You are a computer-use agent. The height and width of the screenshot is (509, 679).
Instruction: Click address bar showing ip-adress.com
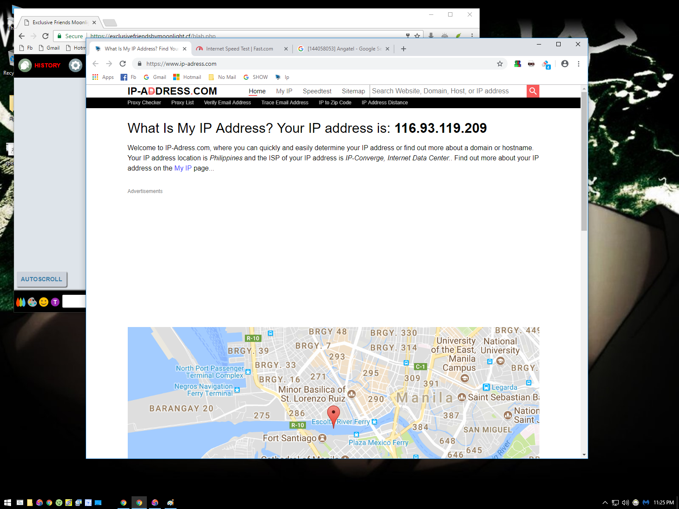[x=314, y=64]
